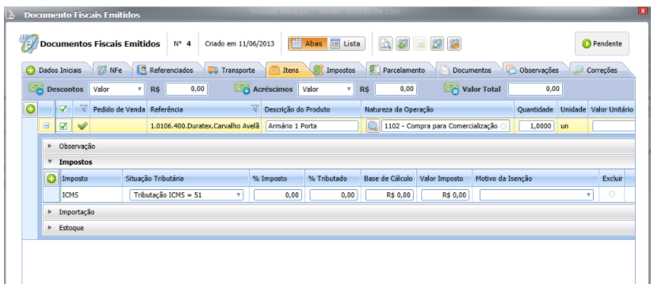Viewport: 654px width, 292px height.
Task: Click the funnel filter icon beside Pedido de Venda
Action: [x=83, y=109]
